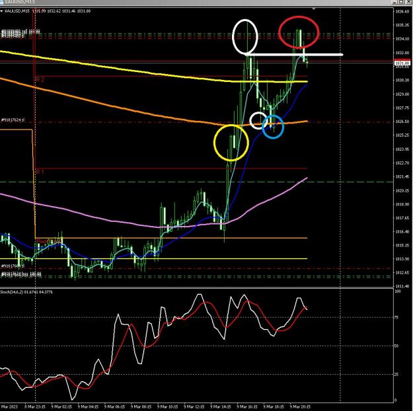Click price scale value 1836.60

point(402,11)
